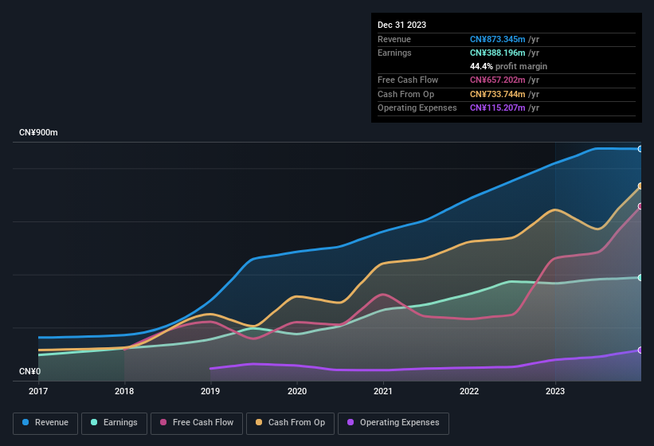
Task: Toggle the Revenue series in the legend
Action: (46, 423)
